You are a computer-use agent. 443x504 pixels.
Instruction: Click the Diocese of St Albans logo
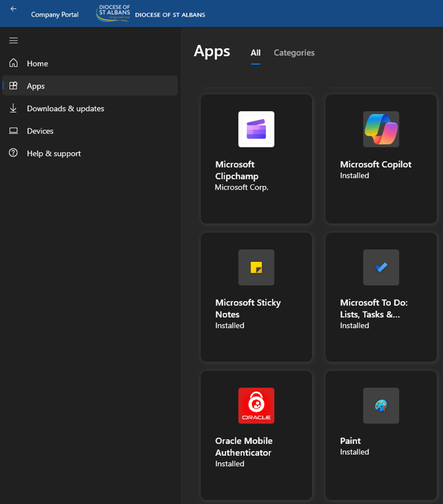pos(113,13)
